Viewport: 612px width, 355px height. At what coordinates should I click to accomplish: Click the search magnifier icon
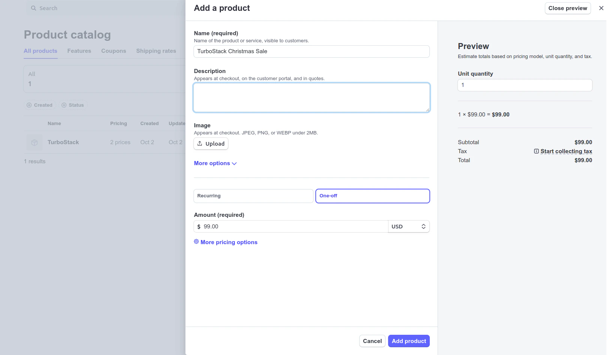point(34,8)
